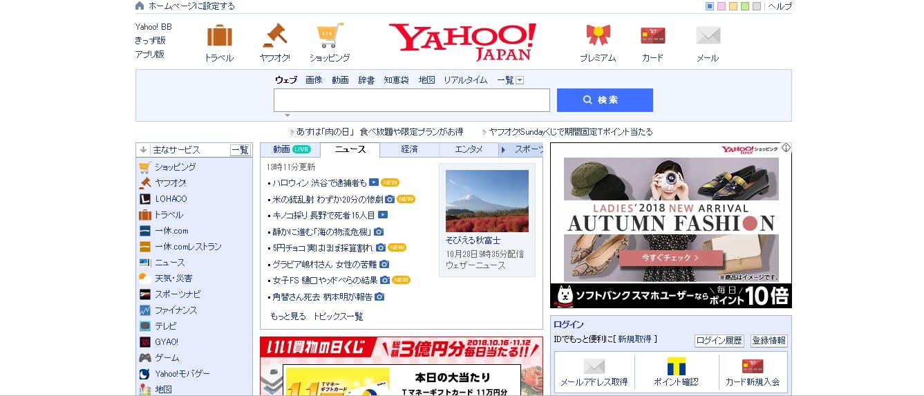Expand the 一覧 search category dropdown arrow
Viewport: 924px width, 396px height.
pyautogui.click(x=520, y=80)
